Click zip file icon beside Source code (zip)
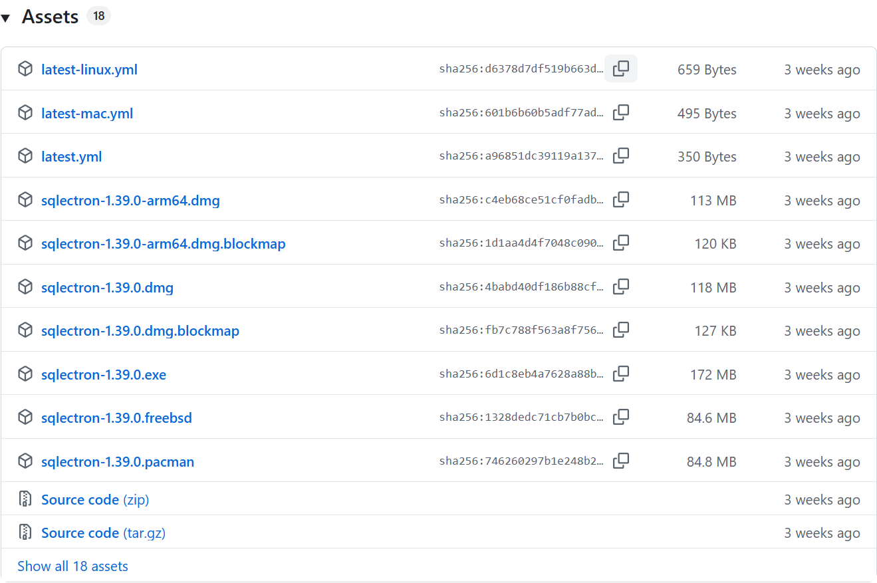The height and width of the screenshot is (583, 877). click(x=25, y=499)
